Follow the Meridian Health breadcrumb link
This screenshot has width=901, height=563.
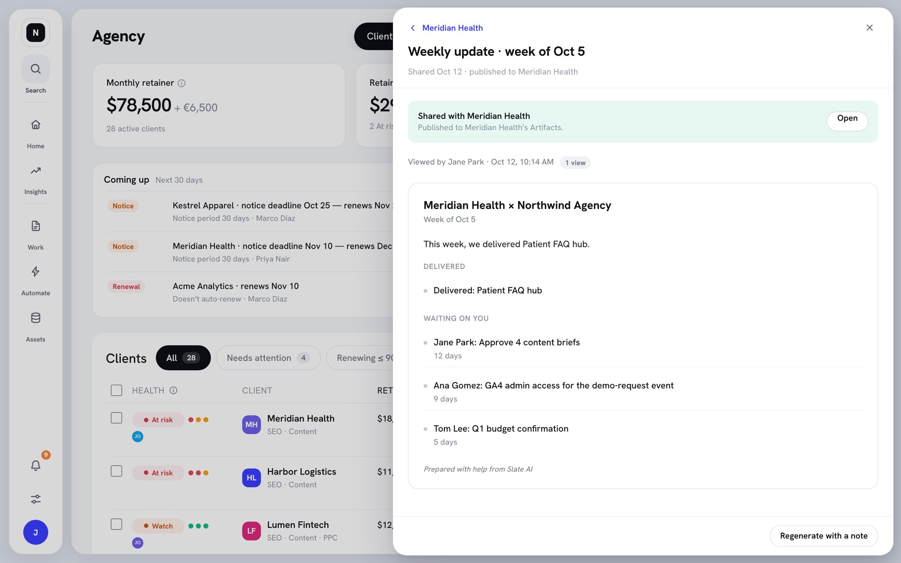452,28
